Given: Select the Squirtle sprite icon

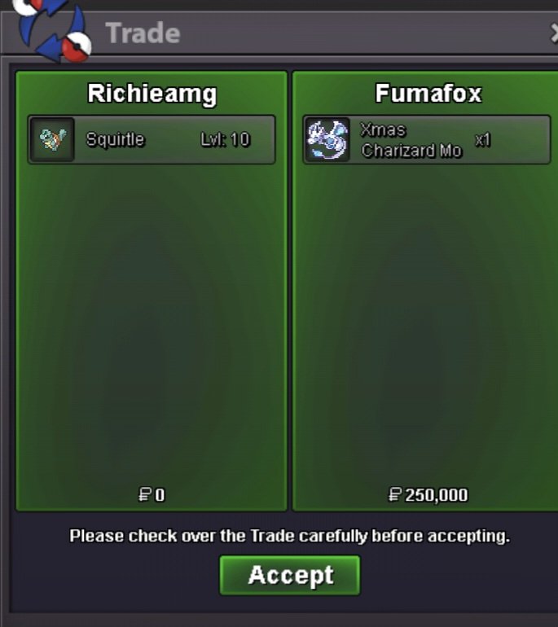Looking at the screenshot, I should (52, 139).
